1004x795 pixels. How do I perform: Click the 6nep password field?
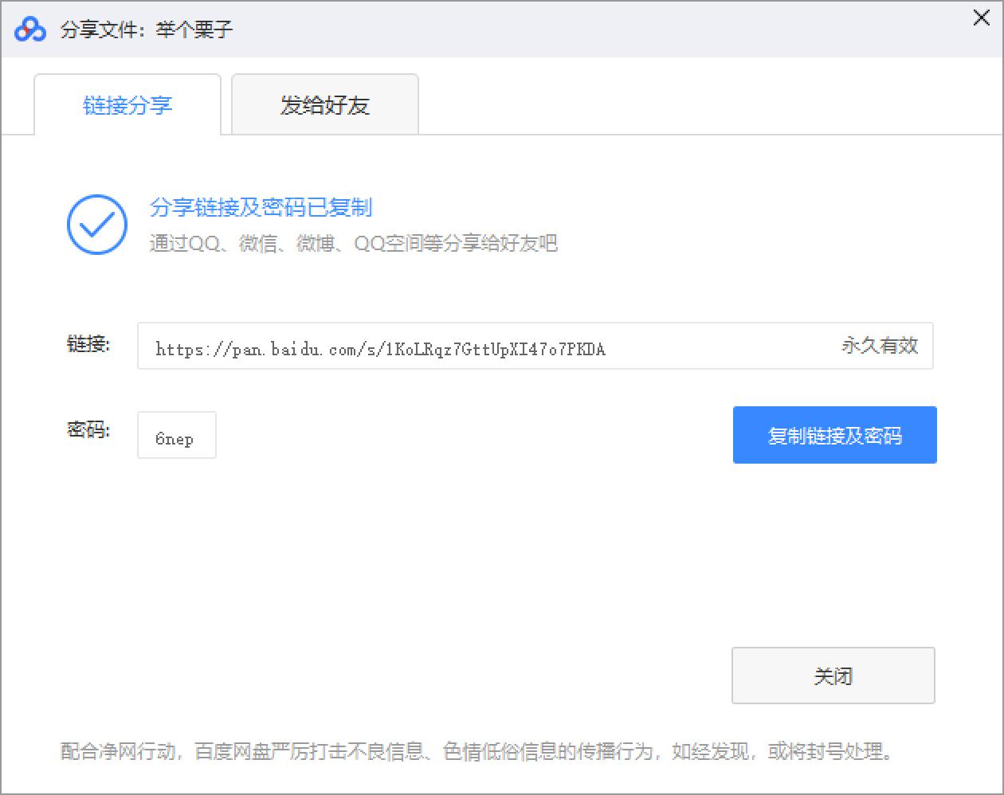(176, 435)
